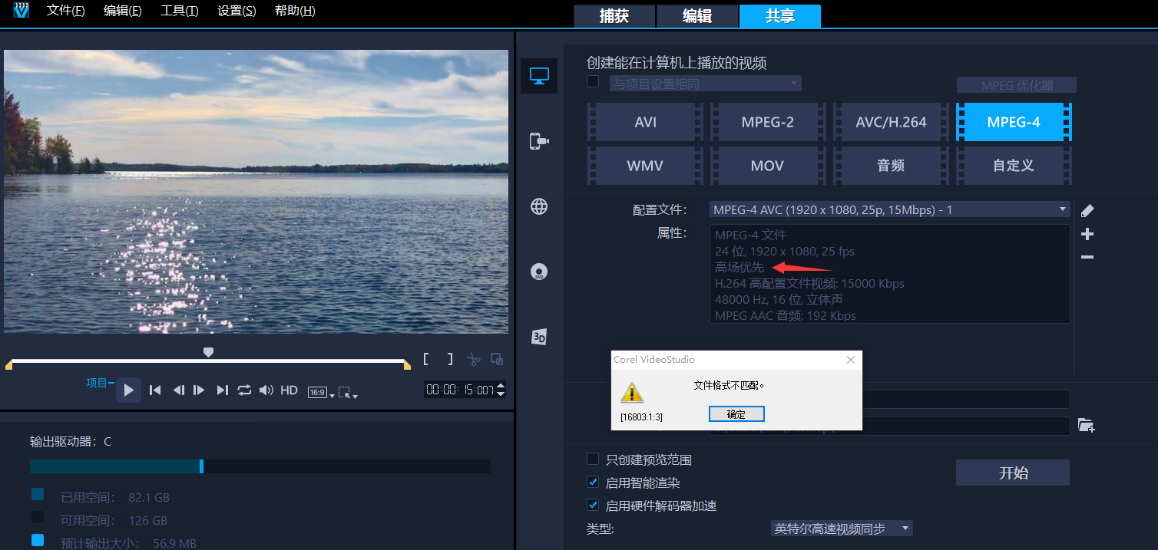
Task: Select the Computer output icon in sidebar
Action: (x=539, y=76)
